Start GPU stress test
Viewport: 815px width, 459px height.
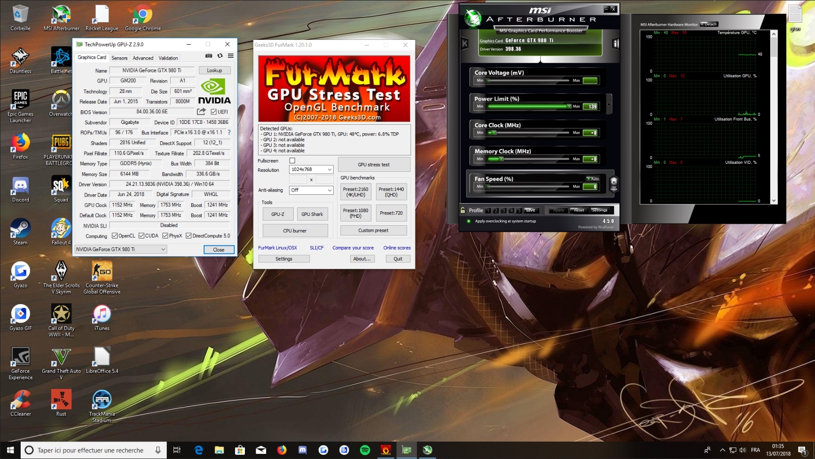pos(374,165)
